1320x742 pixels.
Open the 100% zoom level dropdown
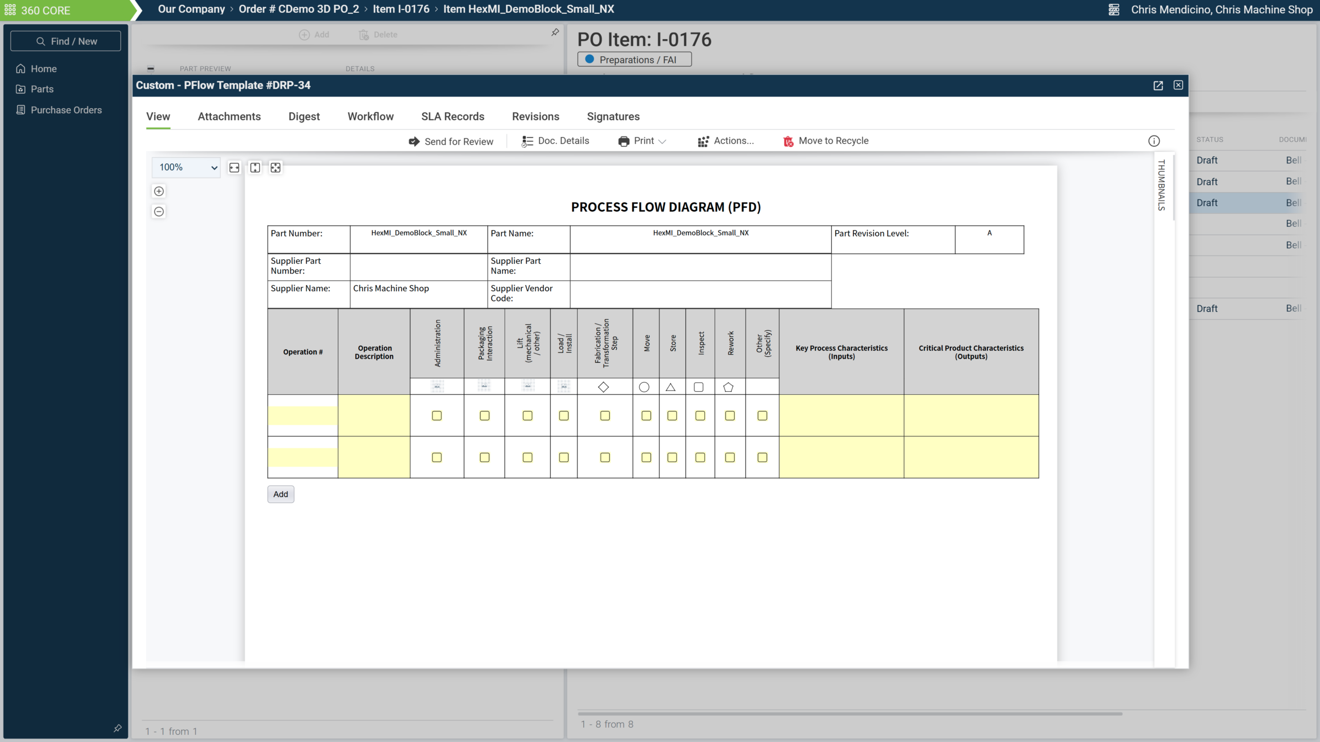click(x=186, y=167)
